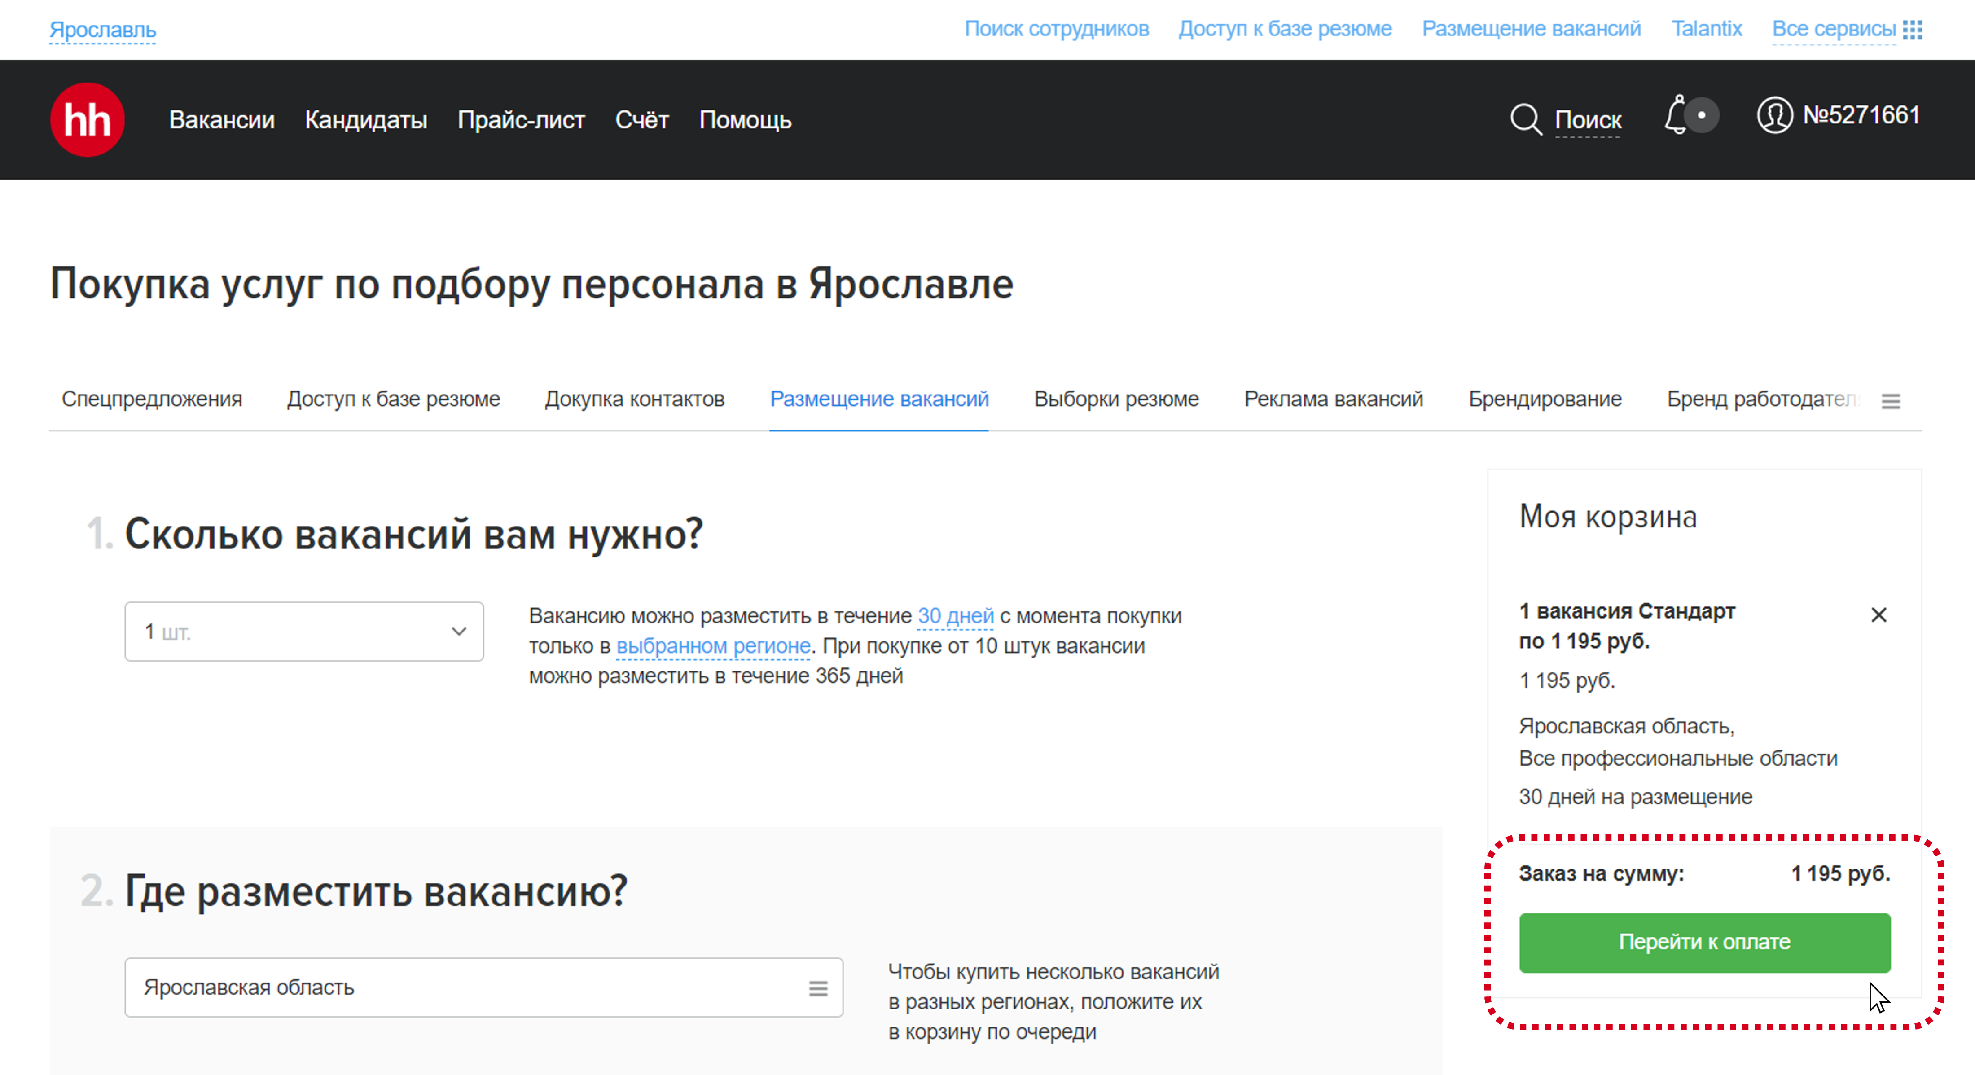Open Кандидаты in main navigation

point(366,120)
